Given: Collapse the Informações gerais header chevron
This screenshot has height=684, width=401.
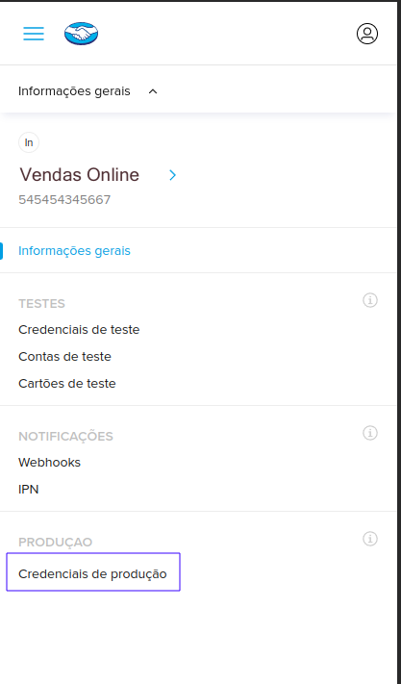Looking at the screenshot, I should click(153, 91).
